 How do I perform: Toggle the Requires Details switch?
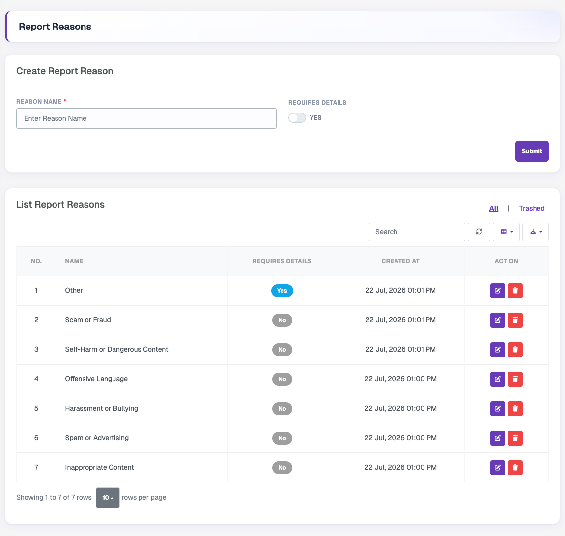(297, 118)
